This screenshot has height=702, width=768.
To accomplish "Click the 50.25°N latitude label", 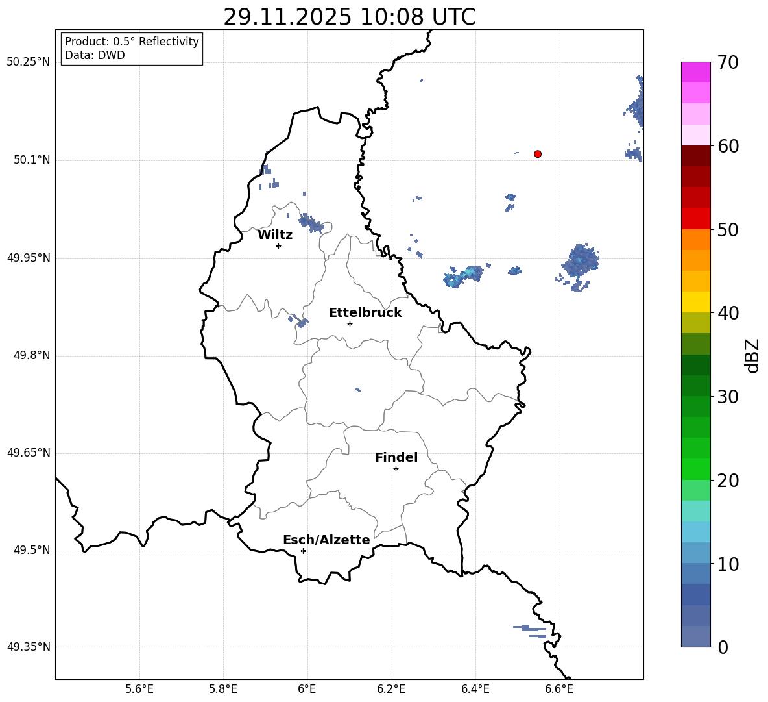I will point(29,62).
